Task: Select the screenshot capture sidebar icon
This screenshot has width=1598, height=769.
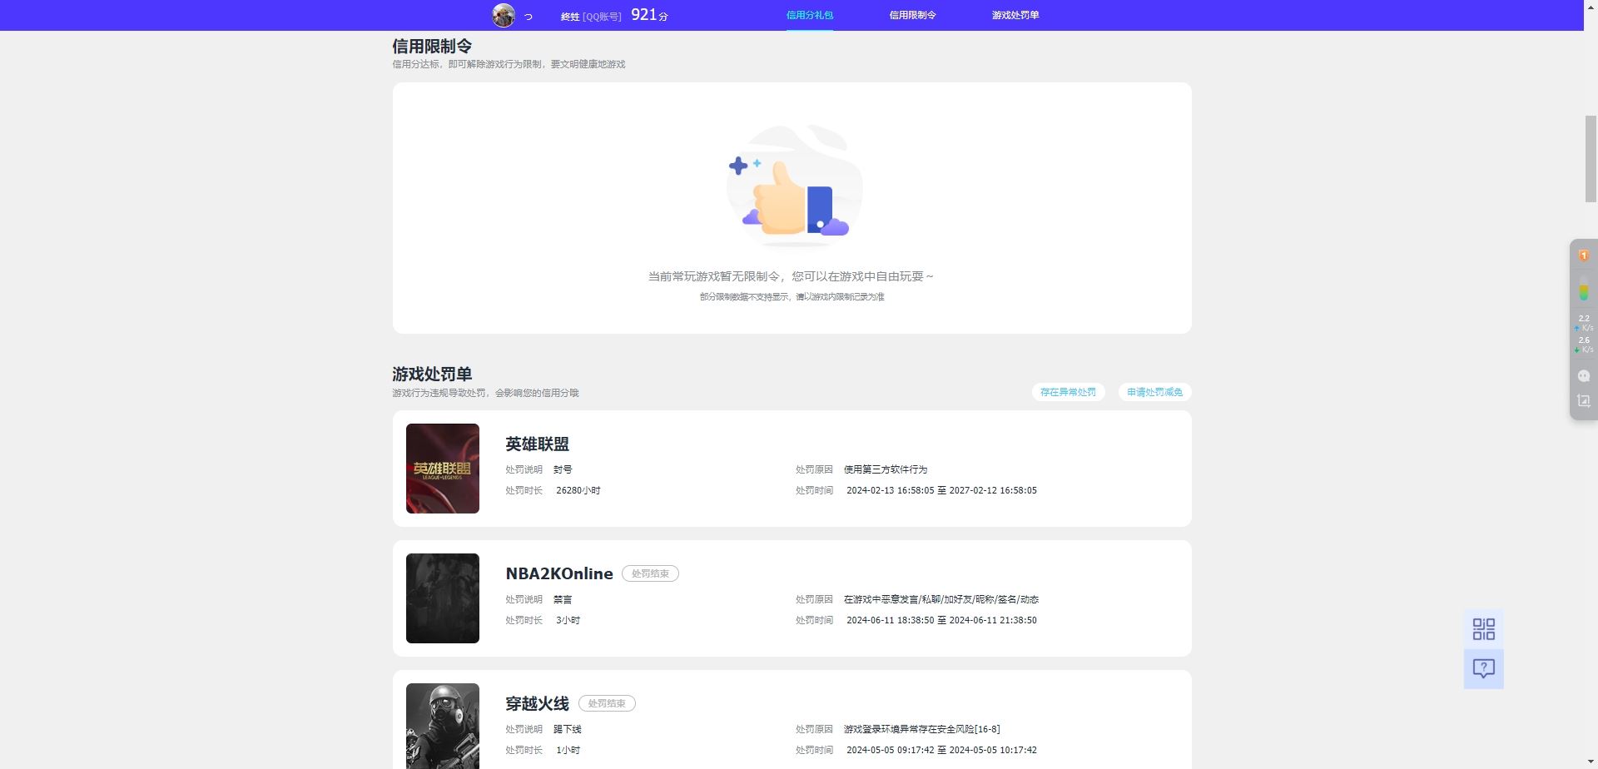Action: click(x=1584, y=400)
